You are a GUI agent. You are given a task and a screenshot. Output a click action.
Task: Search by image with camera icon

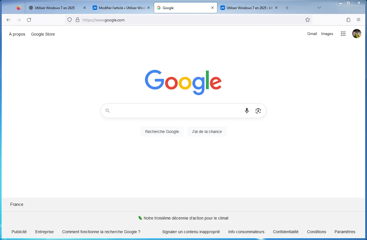pos(258,111)
